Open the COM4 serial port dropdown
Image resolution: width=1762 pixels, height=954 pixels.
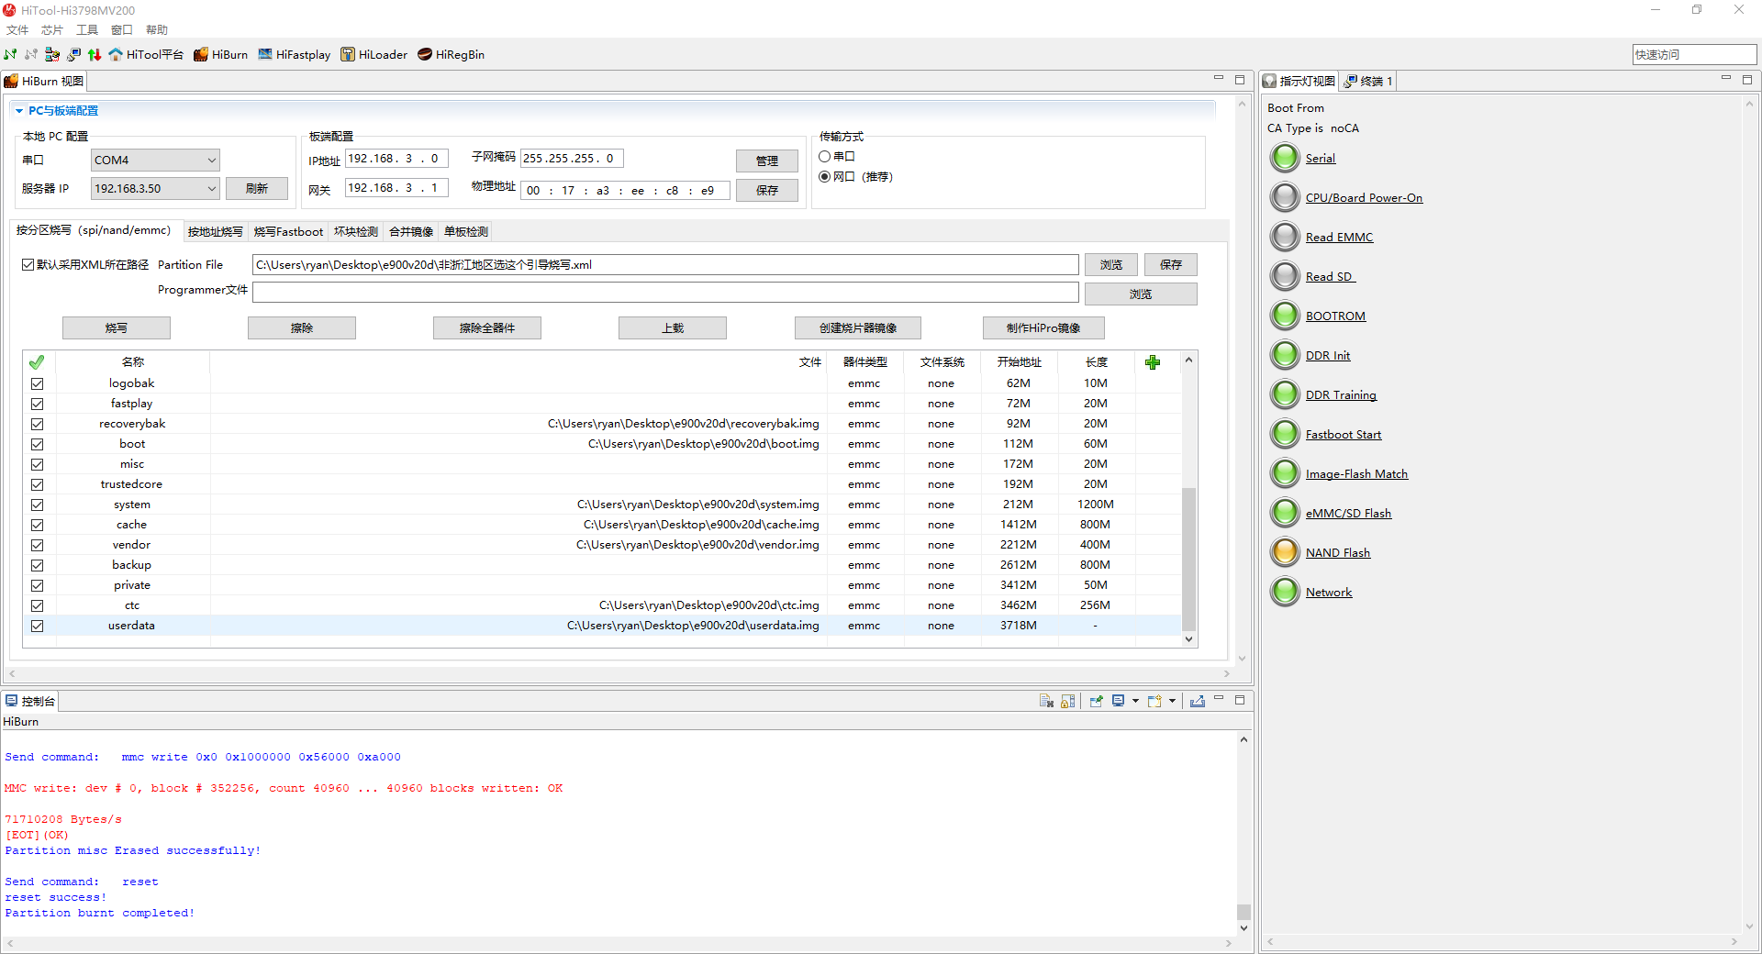pyautogui.click(x=155, y=160)
